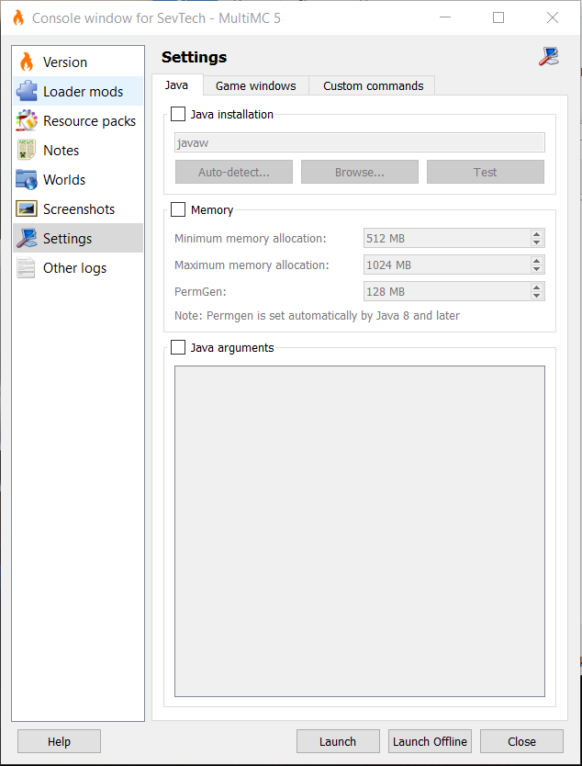
Task: Open the Other logs page
Action: point(78,267)
